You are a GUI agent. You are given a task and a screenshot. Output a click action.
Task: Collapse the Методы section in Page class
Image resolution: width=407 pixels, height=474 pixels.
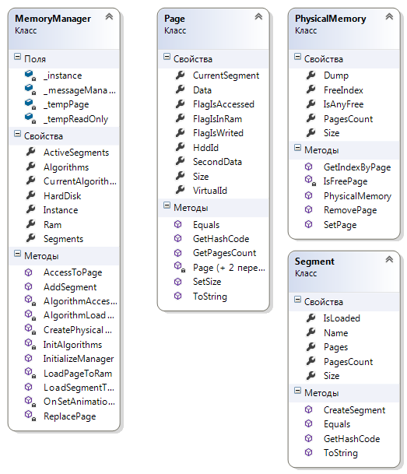(x=167, y=205)
